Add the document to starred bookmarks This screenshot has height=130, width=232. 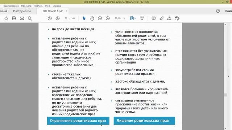pyautogui.click(x=6, y=18)
